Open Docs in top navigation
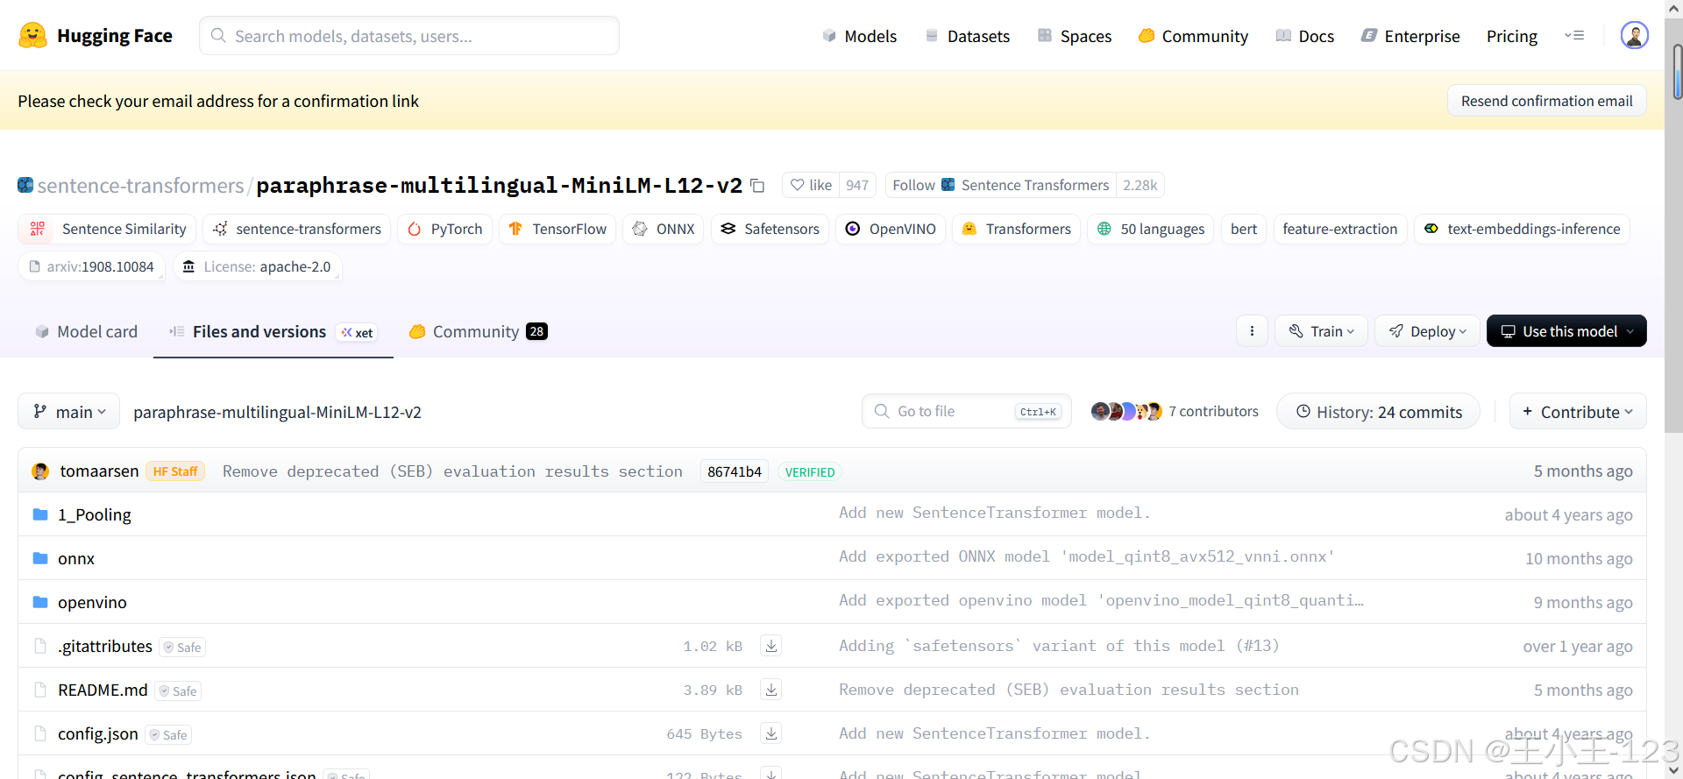This screenshot has height=779, width=1683. (1305, 36)
